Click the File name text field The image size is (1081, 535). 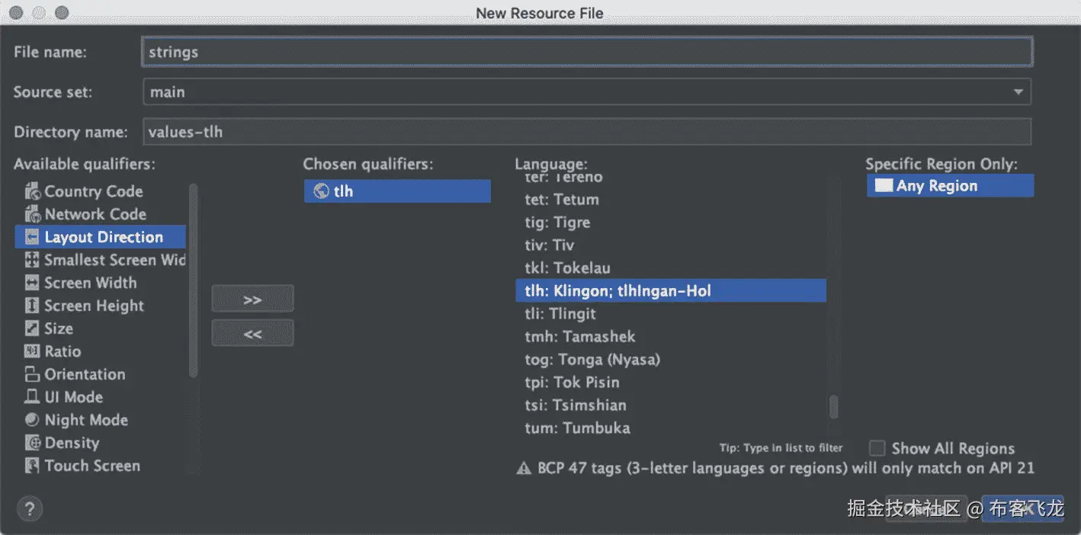pyautogui.click(x=587, y=52)
